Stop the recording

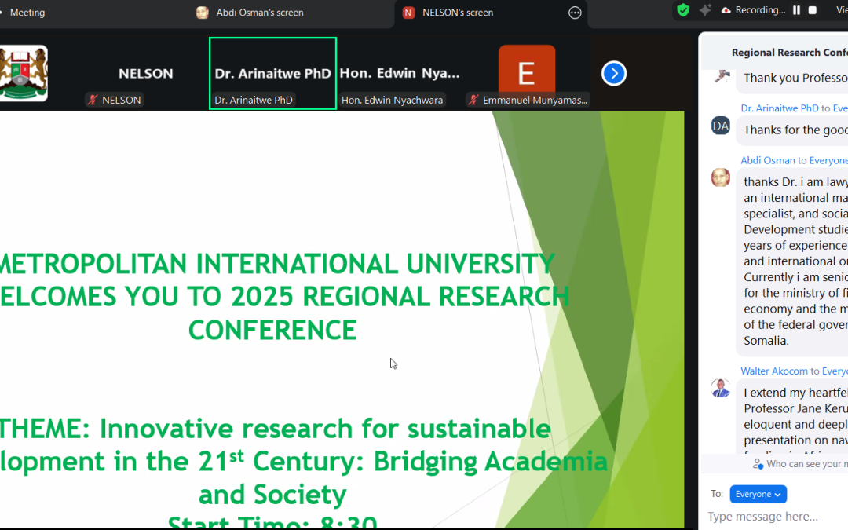click(x=812, y=10)
